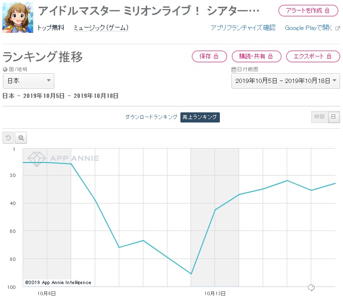Click the comment marker icon on chart axis
This screenshot has width=343, height=299.
pyautogui.click(x=311, y=287)
